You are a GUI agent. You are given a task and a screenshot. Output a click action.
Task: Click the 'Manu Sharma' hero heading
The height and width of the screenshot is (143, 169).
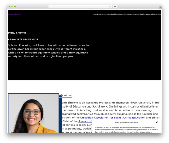pos(17,33)
